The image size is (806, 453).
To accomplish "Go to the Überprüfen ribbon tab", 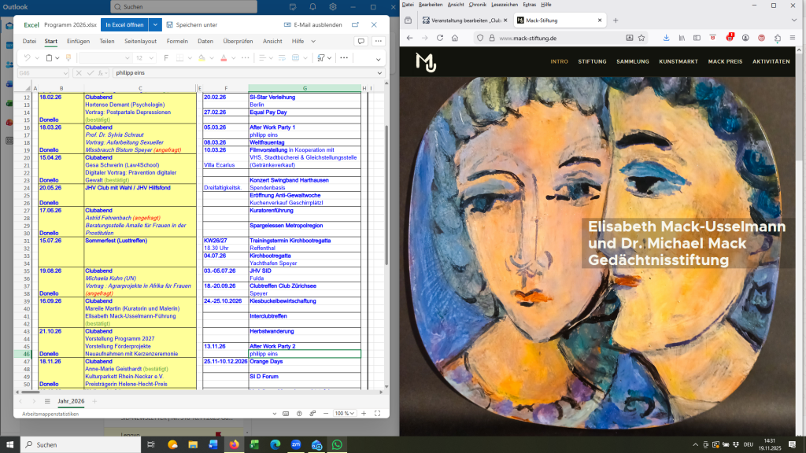I will pyautogui.click(x=238, y=41).
